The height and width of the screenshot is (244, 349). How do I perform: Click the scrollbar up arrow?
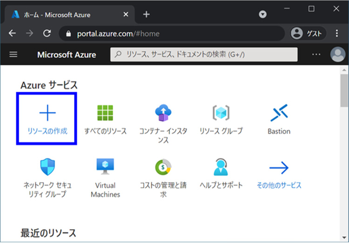[x=344, y=70]
